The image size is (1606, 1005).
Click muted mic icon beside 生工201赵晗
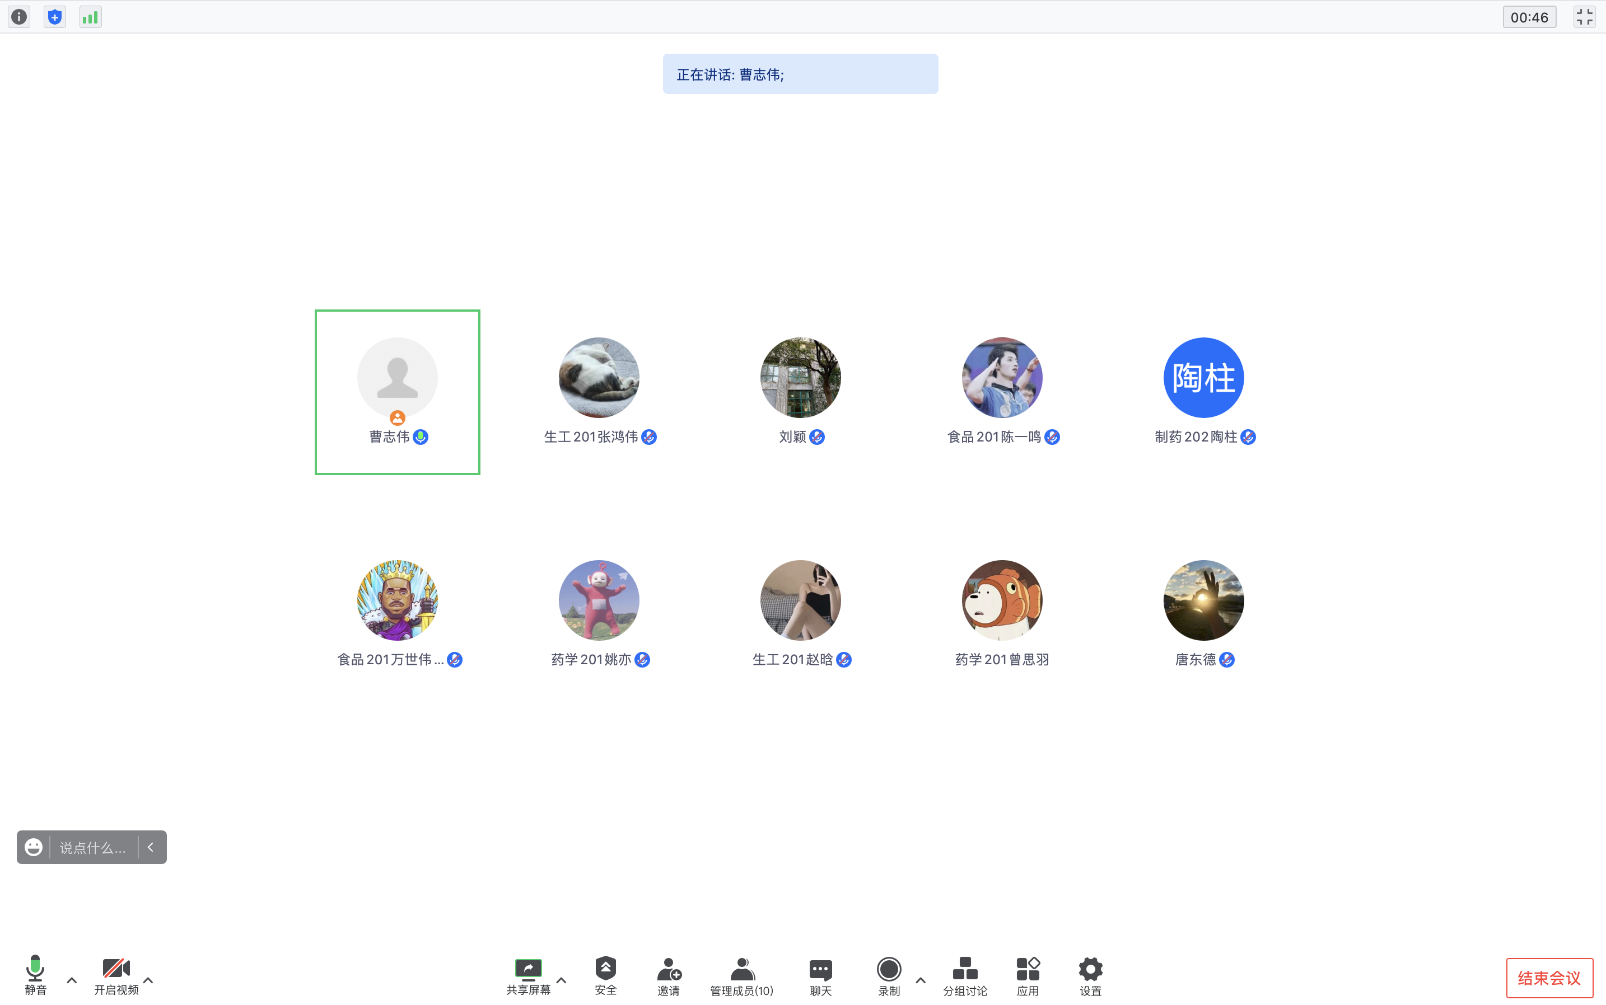click(x=844, y=659)
